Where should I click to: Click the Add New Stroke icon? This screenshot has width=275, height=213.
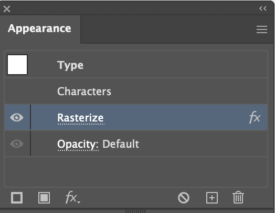pyautogui.click(x=17, y=198)
